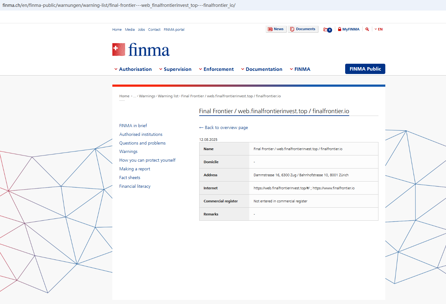Image resolution: width=446 pixels, height=304 pixels.
Task: Open Questions and problems sidebar item
Action: click(x=142, y=143)
